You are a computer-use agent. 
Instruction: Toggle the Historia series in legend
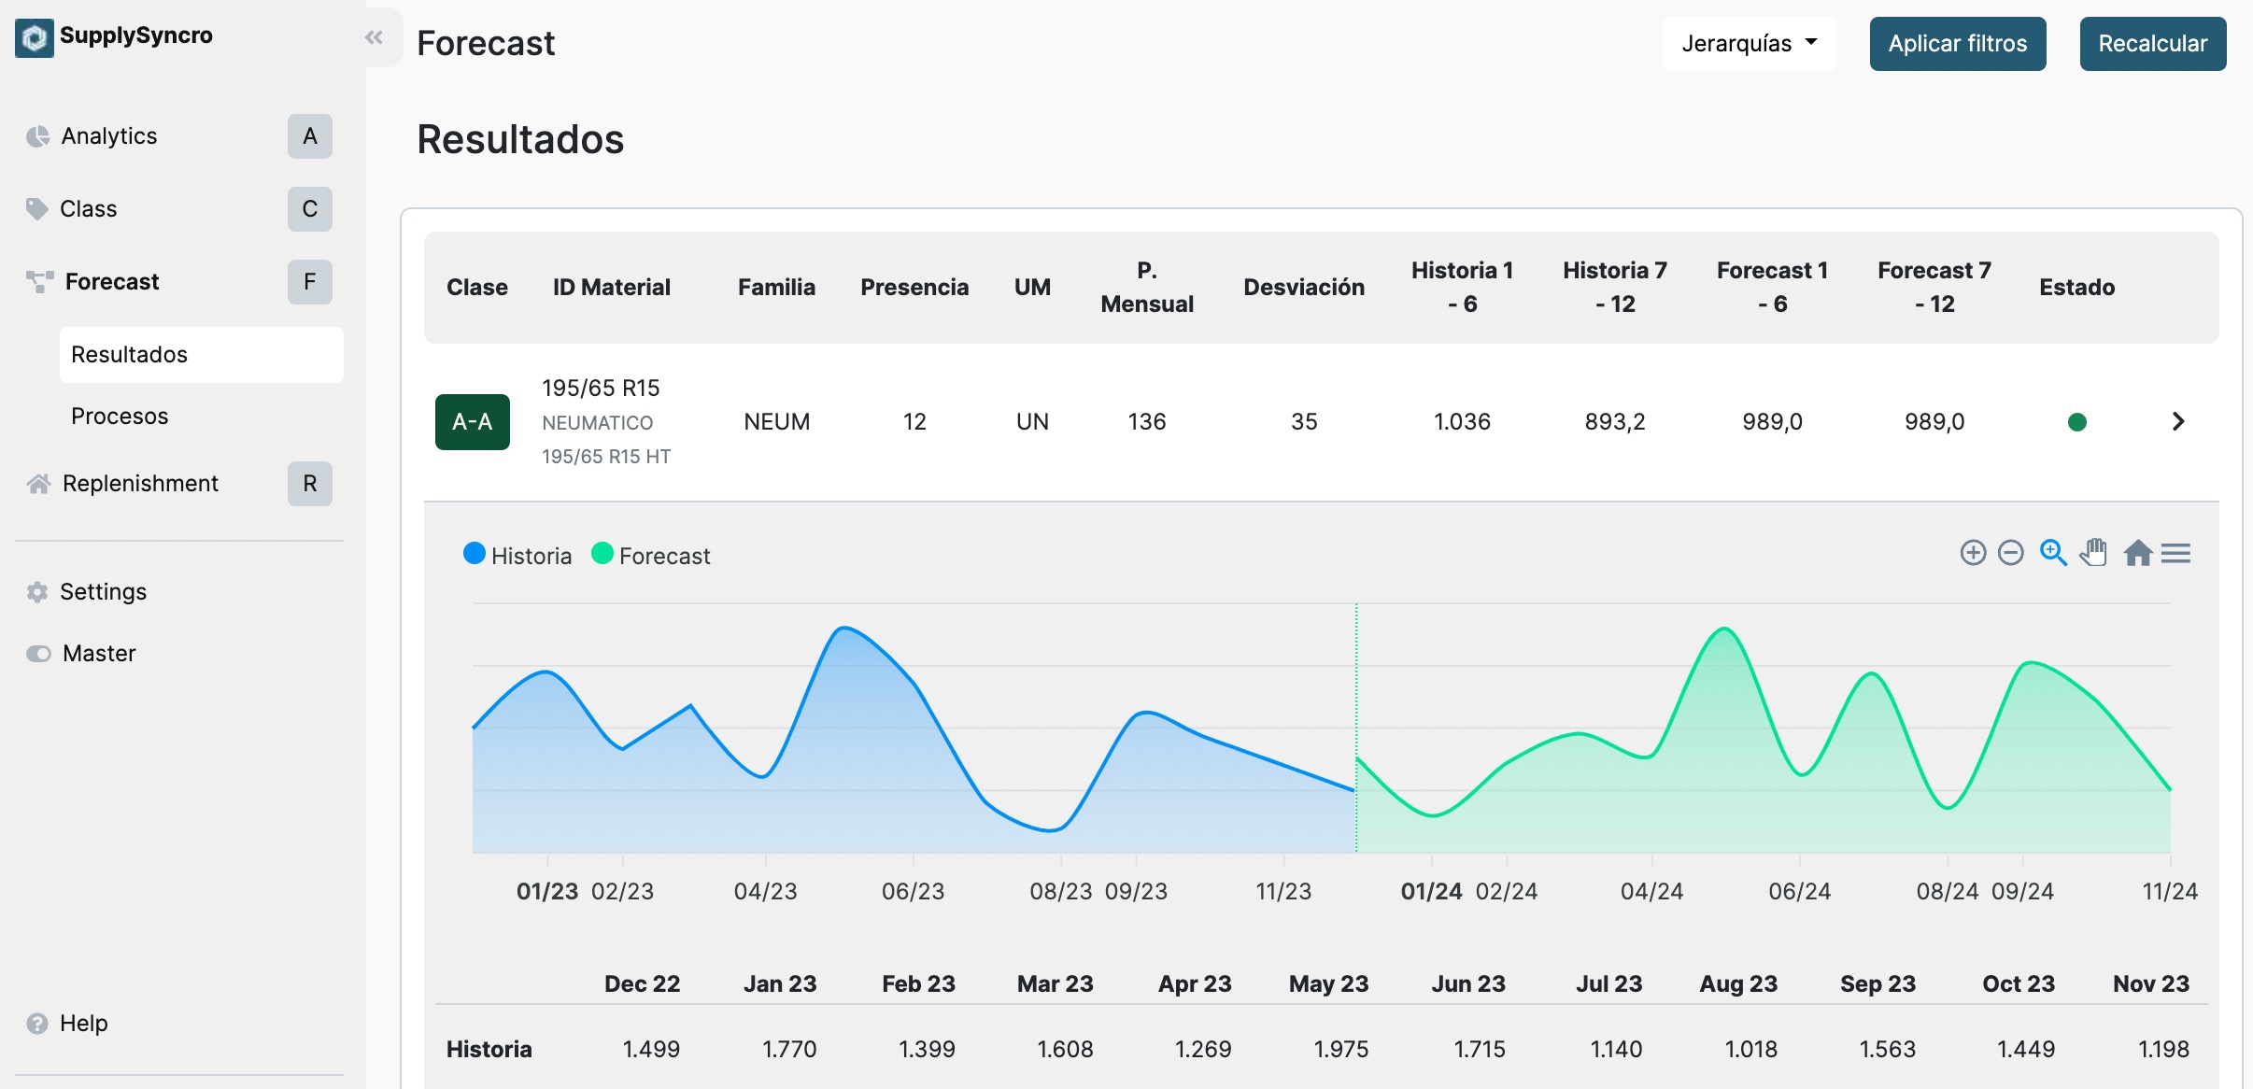tap(517, 556)
